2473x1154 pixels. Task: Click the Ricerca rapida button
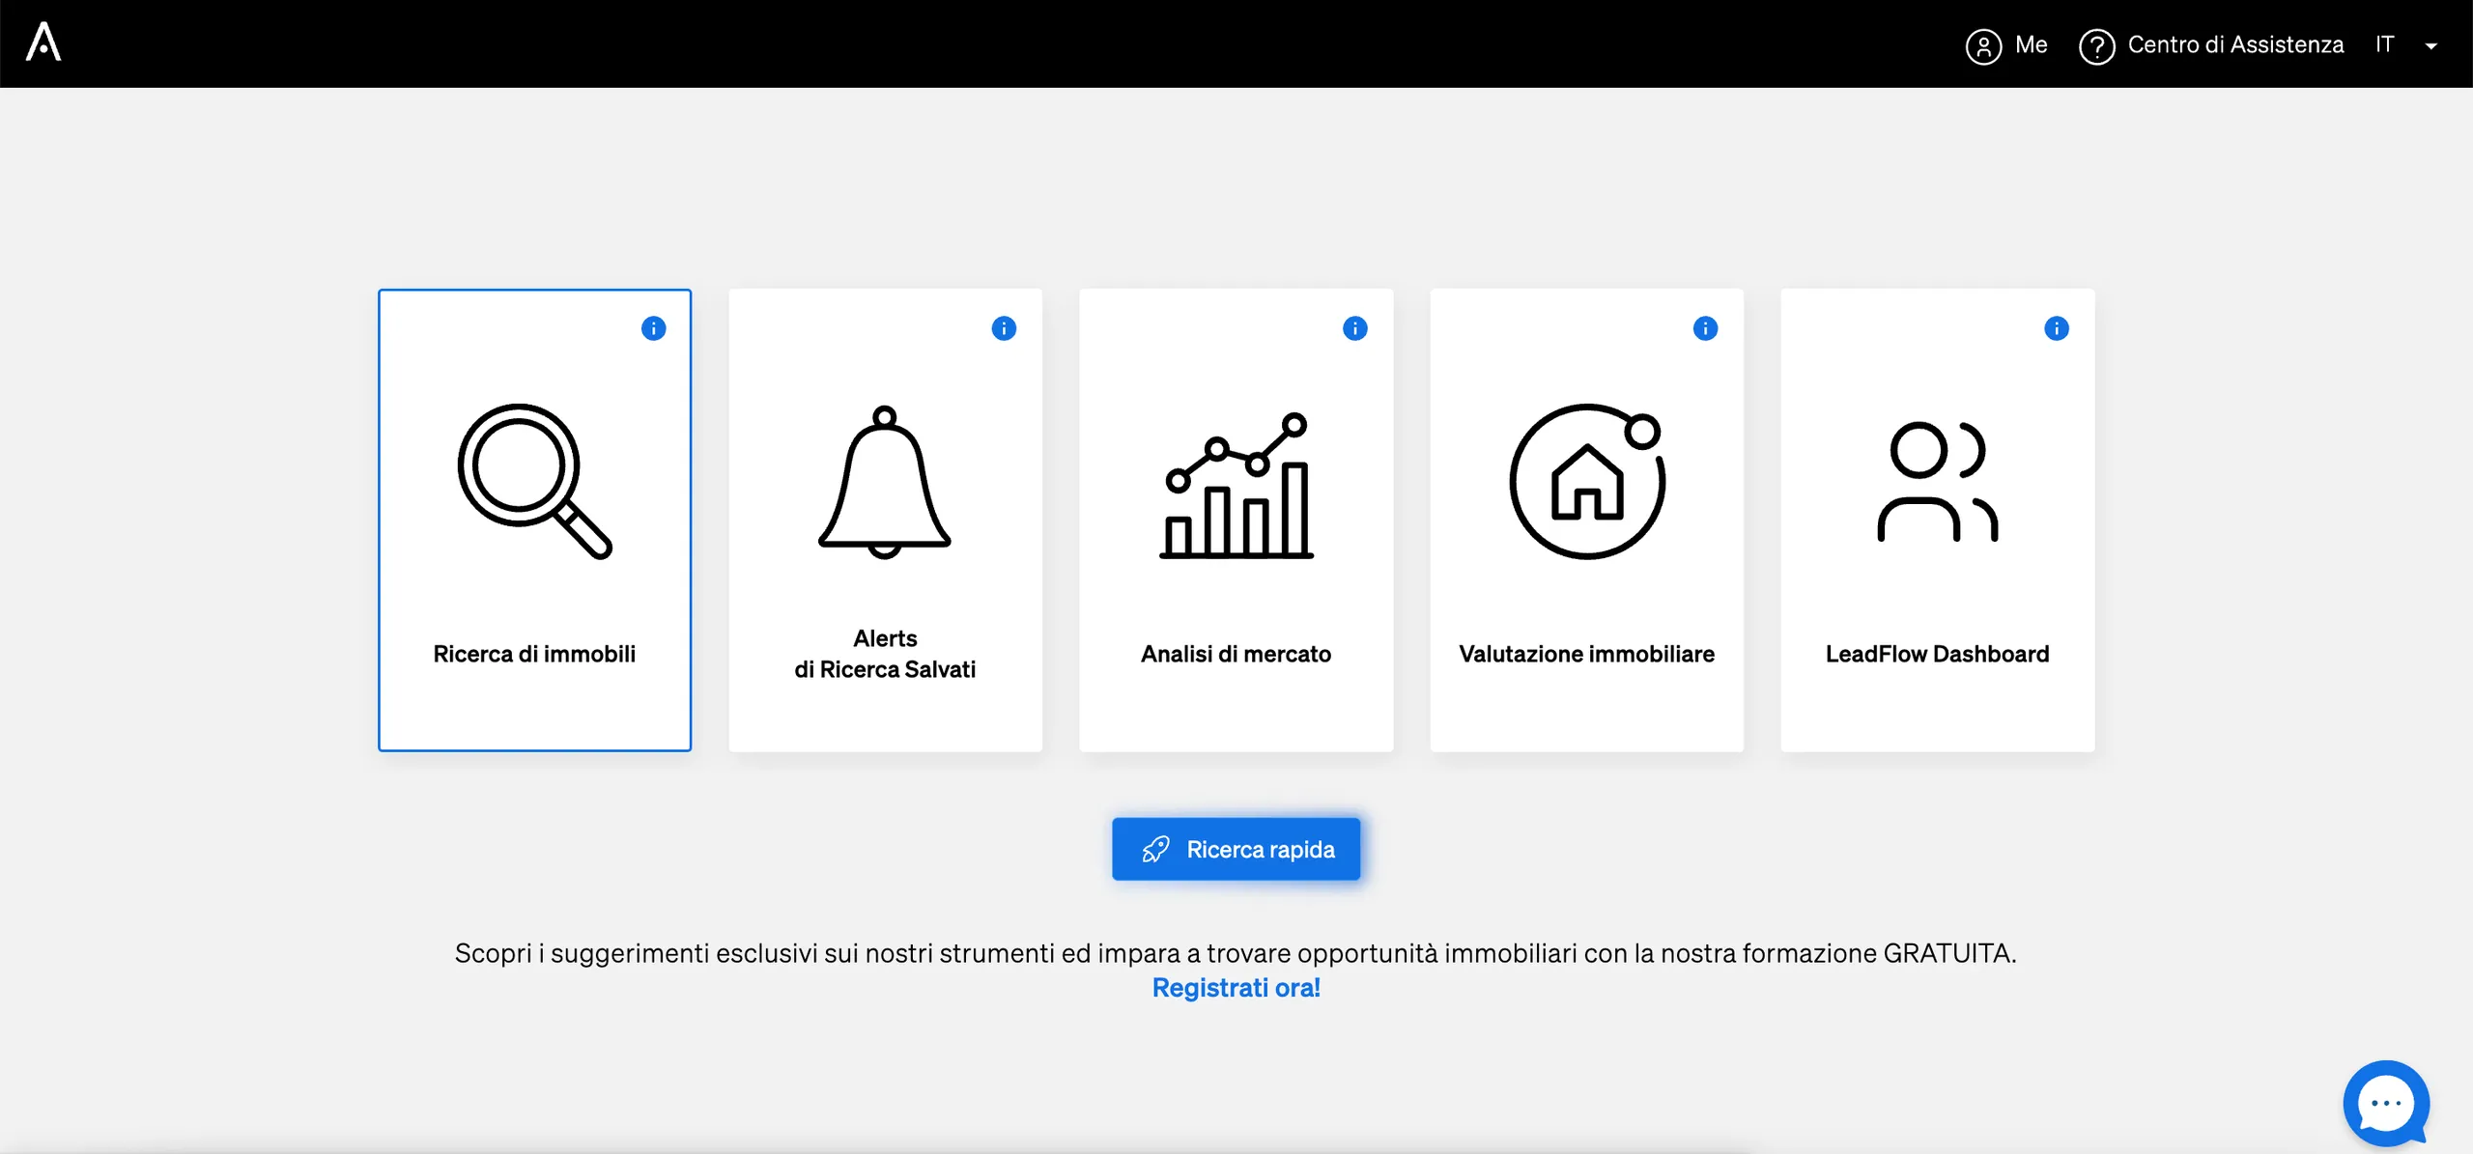point(1236,849)
